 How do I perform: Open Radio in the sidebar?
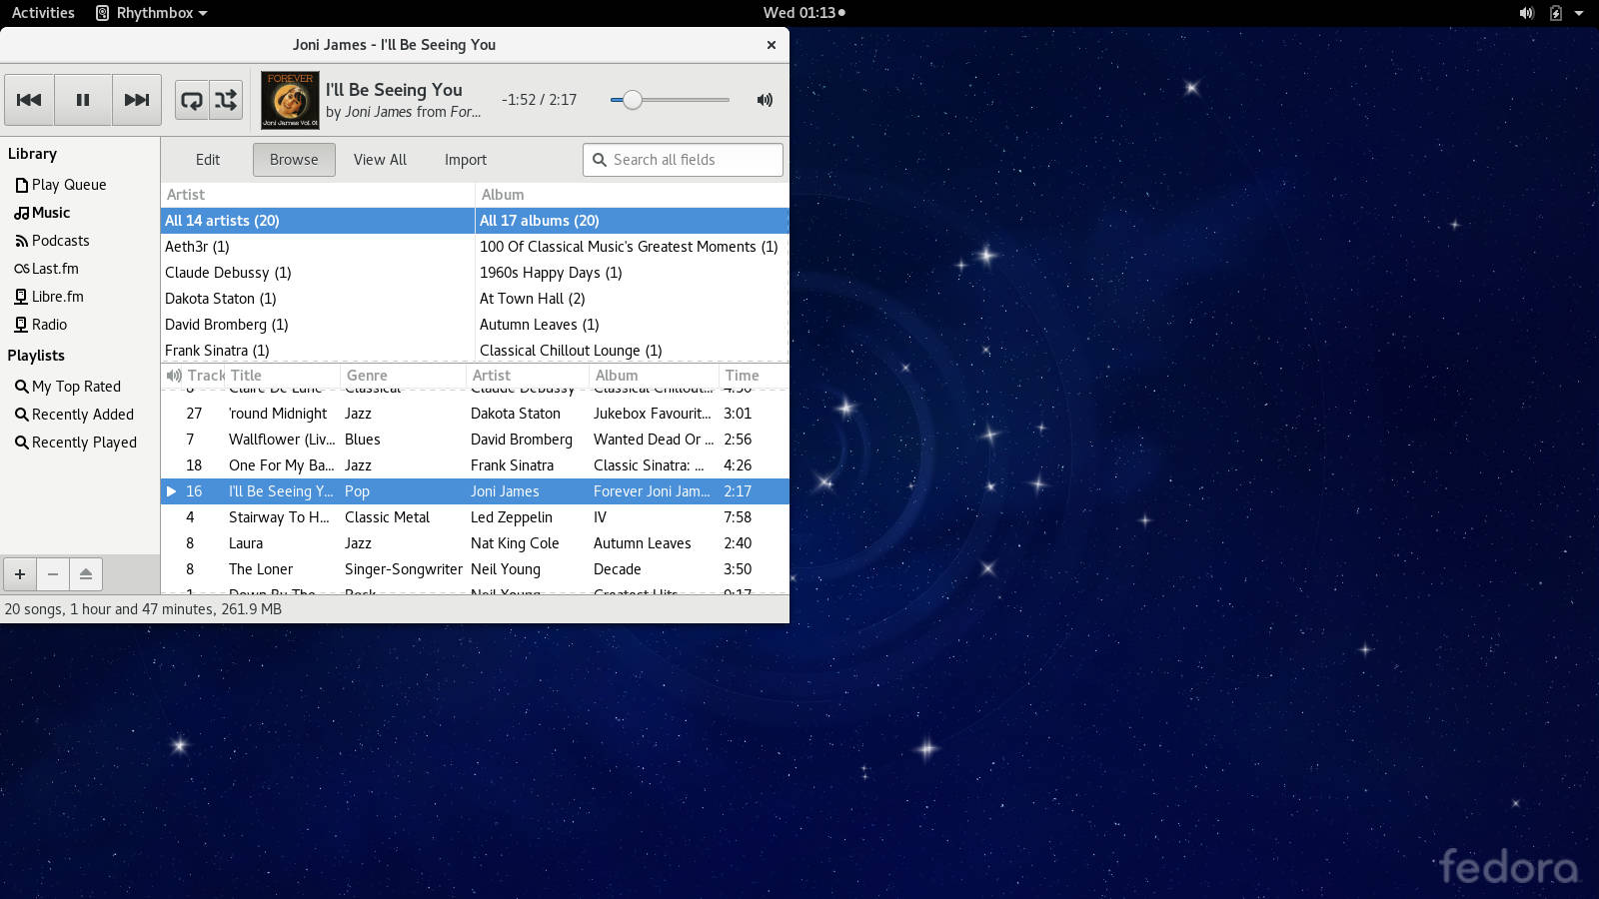click(41, 325)
